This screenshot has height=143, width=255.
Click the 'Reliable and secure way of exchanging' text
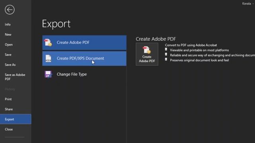point(212,55)
